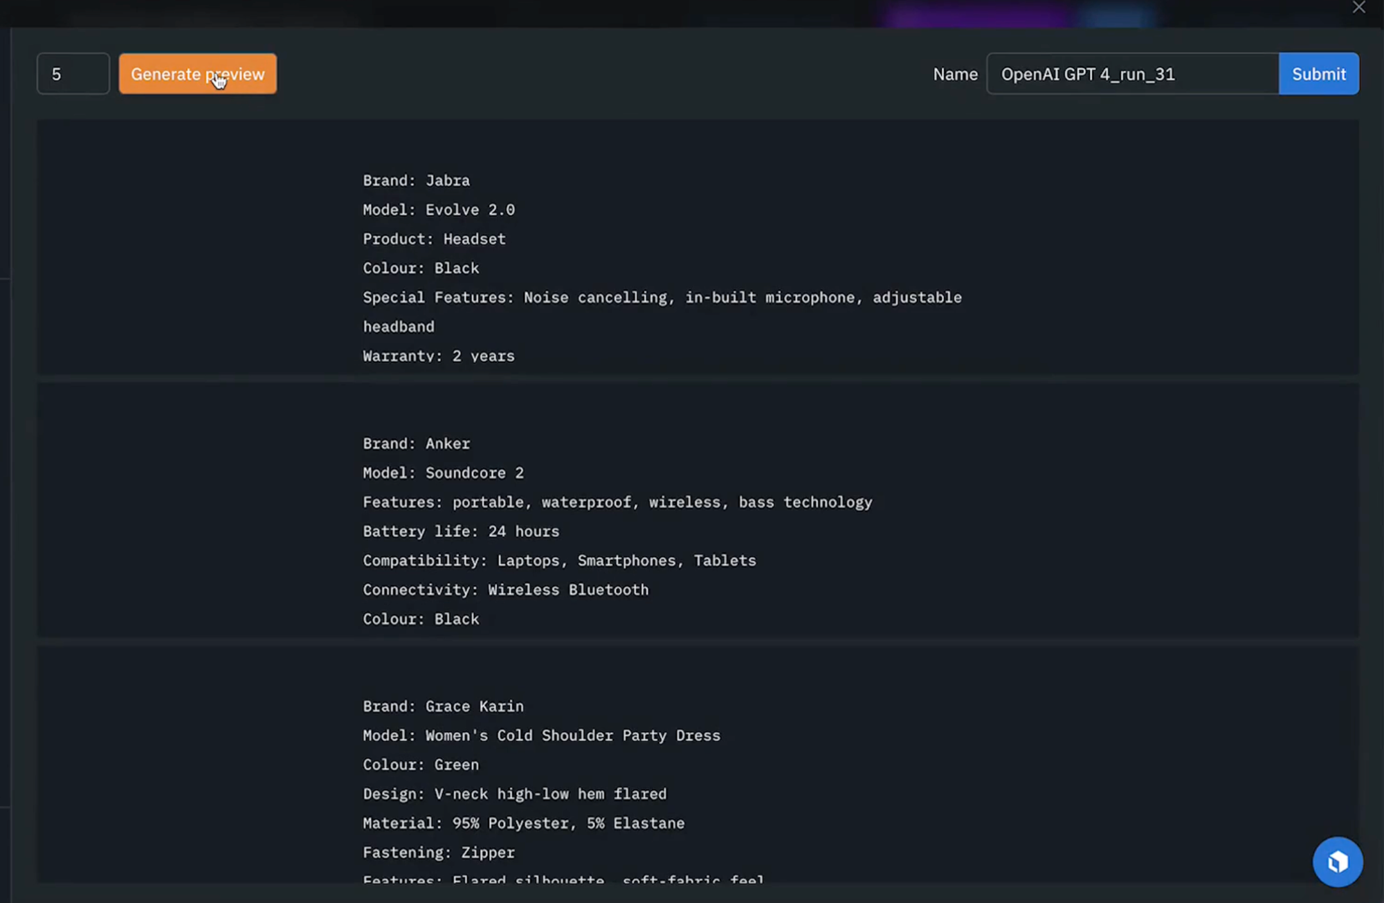Click 'Connectivity: Wireless Bluetooth' line
Image resolution: width=1384 pixels, height=903 pixels.
click(x=505, y=590)
